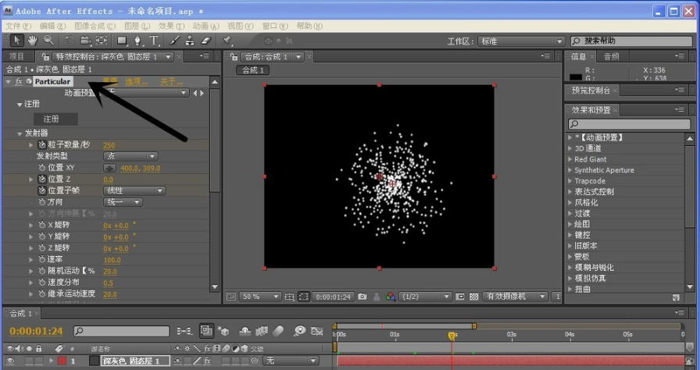Click the snapshot camera icon below the viewer
The width and height of the screenshot is (700, 370).
pos(362,297)
